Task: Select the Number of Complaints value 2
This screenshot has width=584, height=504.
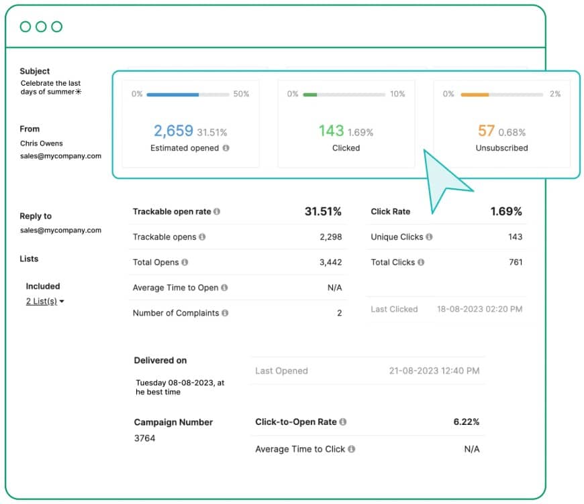Action: click(x=339, y=313)
